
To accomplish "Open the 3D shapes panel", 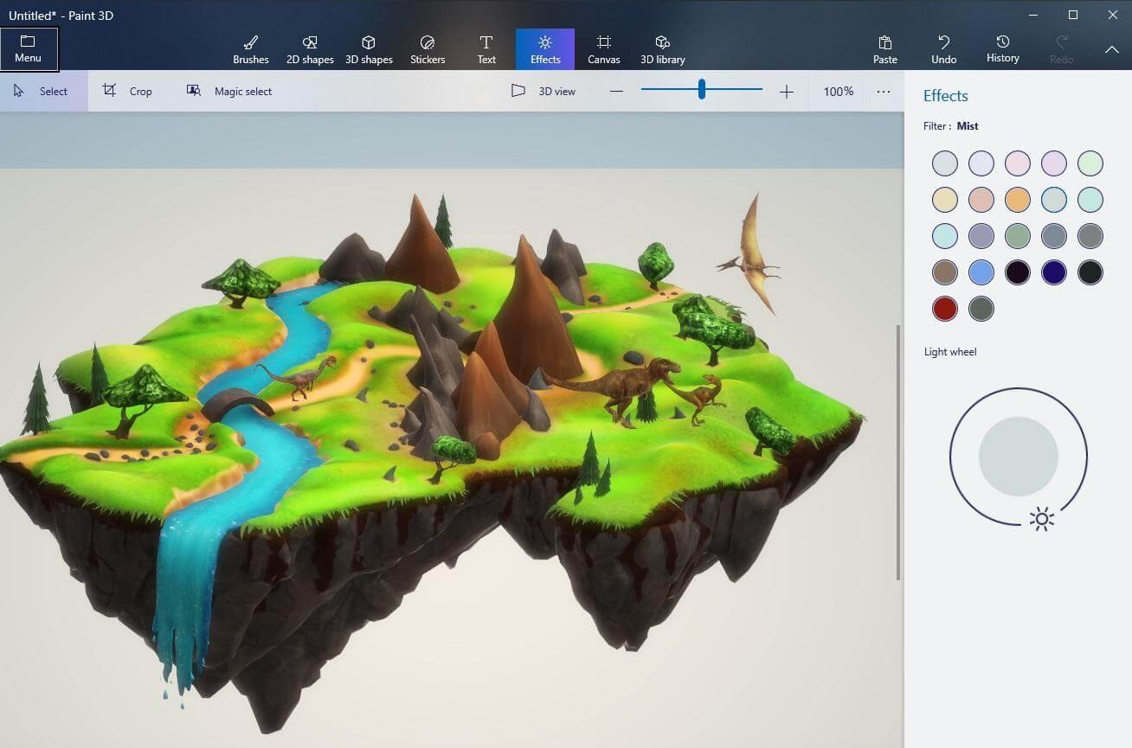I will click(x=369, y=49).
